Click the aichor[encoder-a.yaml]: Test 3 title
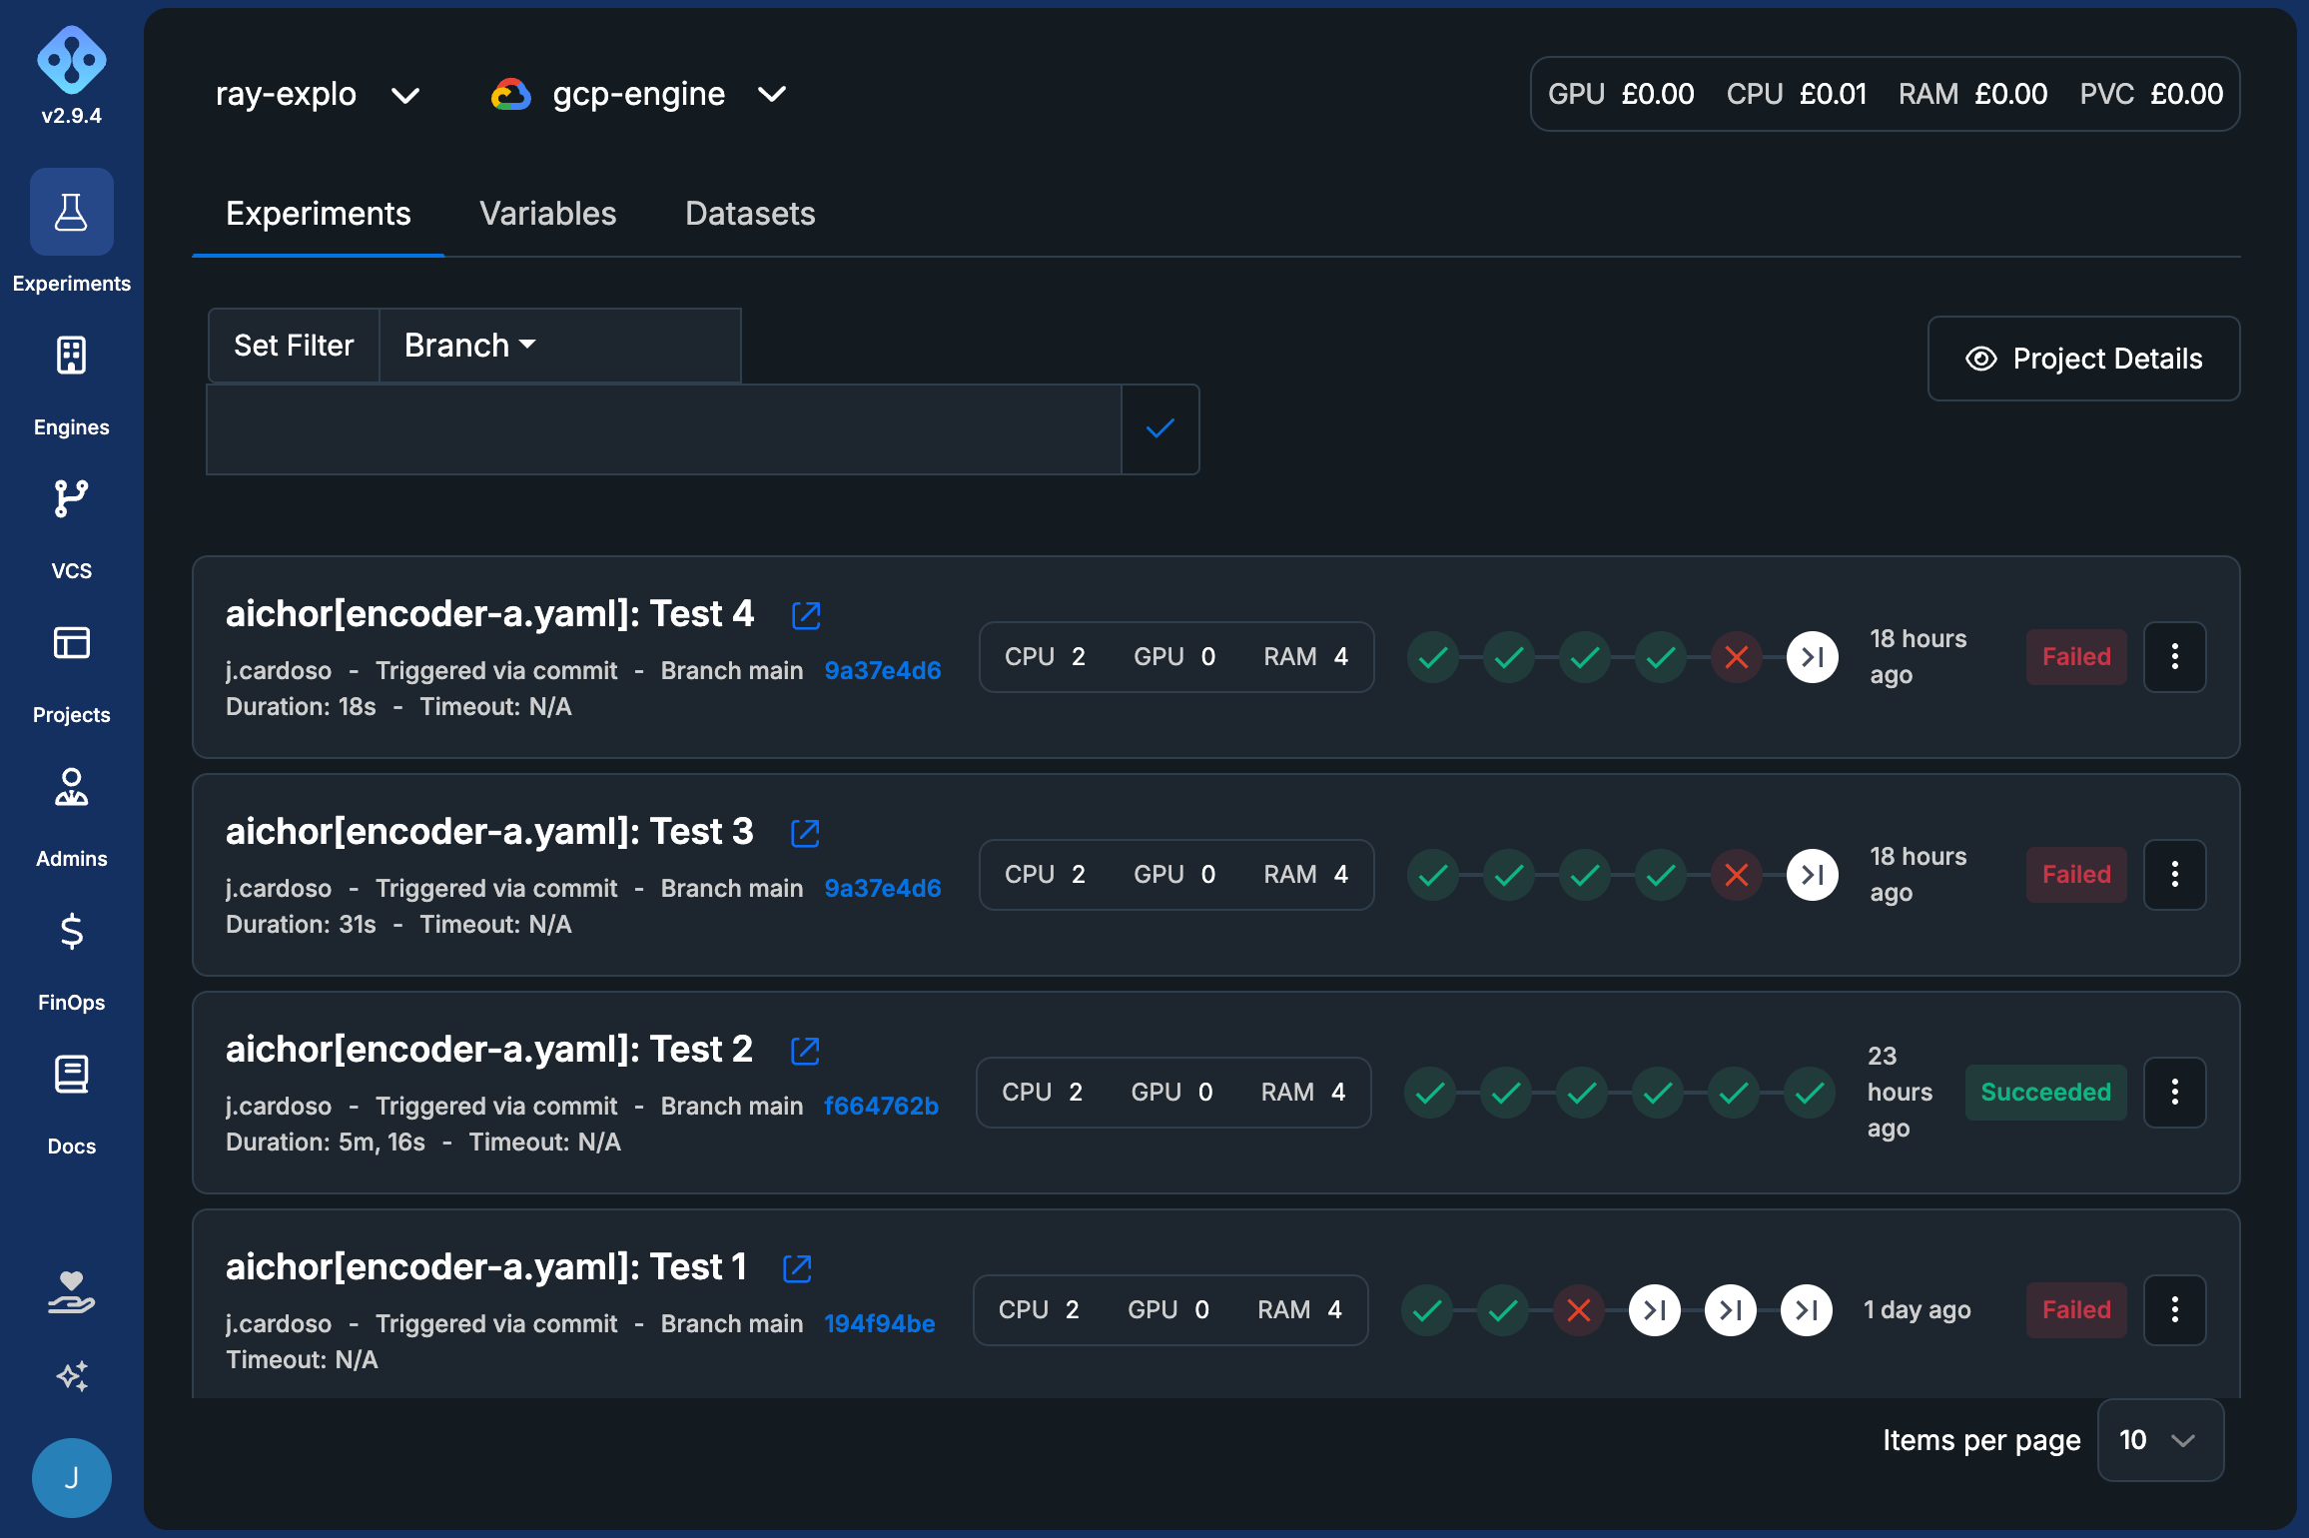This screenshot has width=2309, height=1538. (x=489, y=832)
